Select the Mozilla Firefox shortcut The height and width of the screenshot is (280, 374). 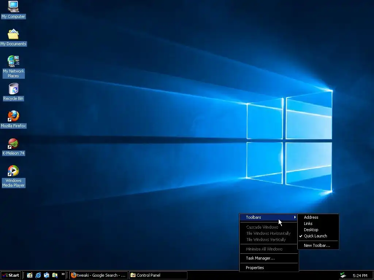tap(13, 119)
